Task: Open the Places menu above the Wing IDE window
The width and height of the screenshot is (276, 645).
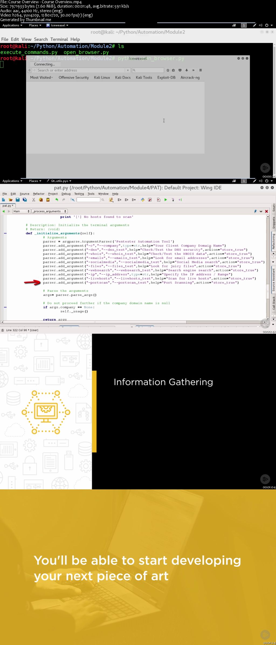Action: click(35, 181)
